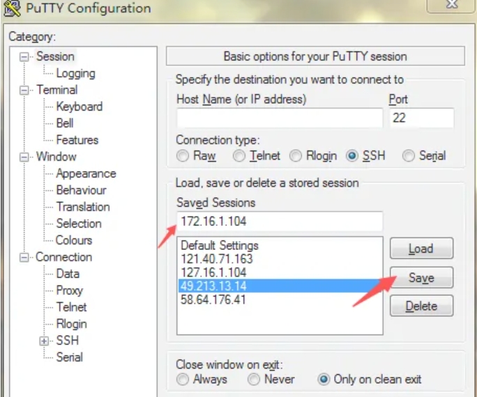Open the Colours settings category

pyautogui.click(x=74, y=240)
